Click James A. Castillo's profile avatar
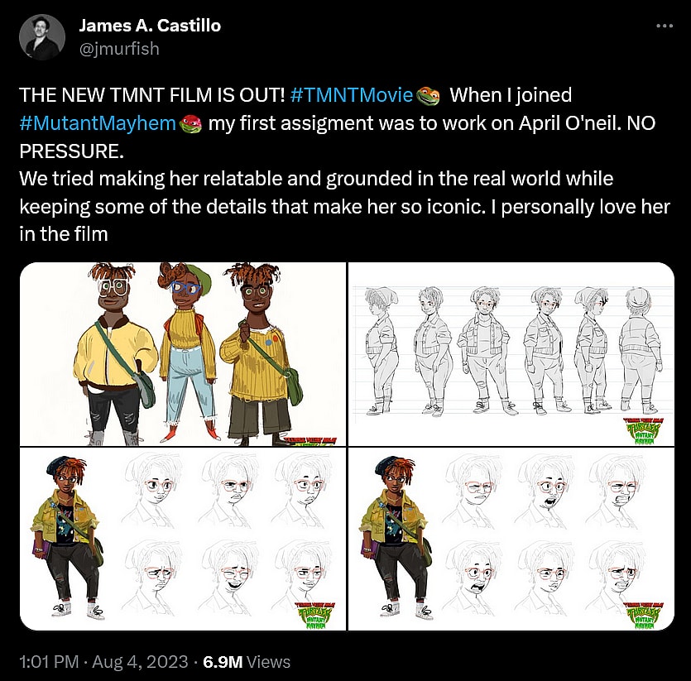 [43, 36]
